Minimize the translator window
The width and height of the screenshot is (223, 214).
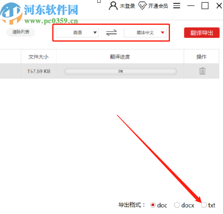click(191, 6)
